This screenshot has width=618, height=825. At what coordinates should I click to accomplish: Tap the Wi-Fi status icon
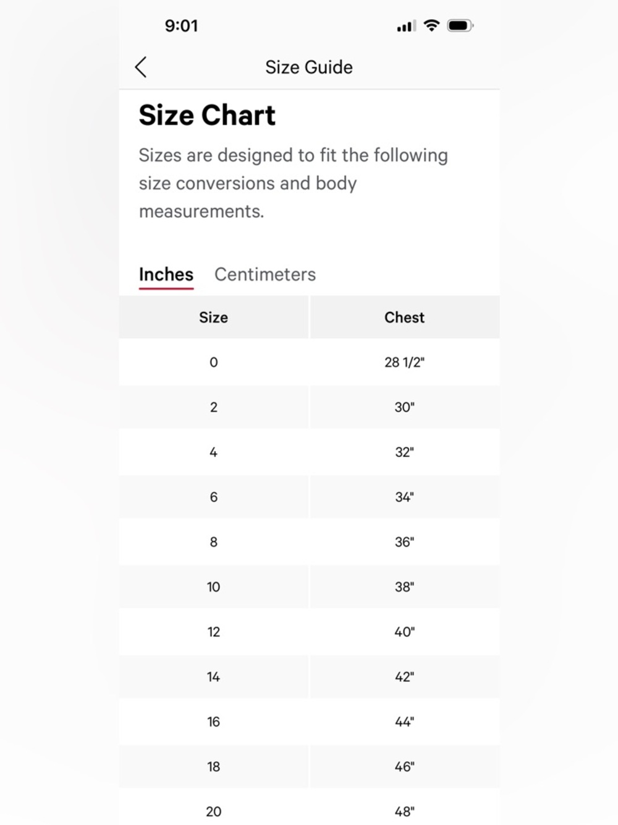[432, 25]
